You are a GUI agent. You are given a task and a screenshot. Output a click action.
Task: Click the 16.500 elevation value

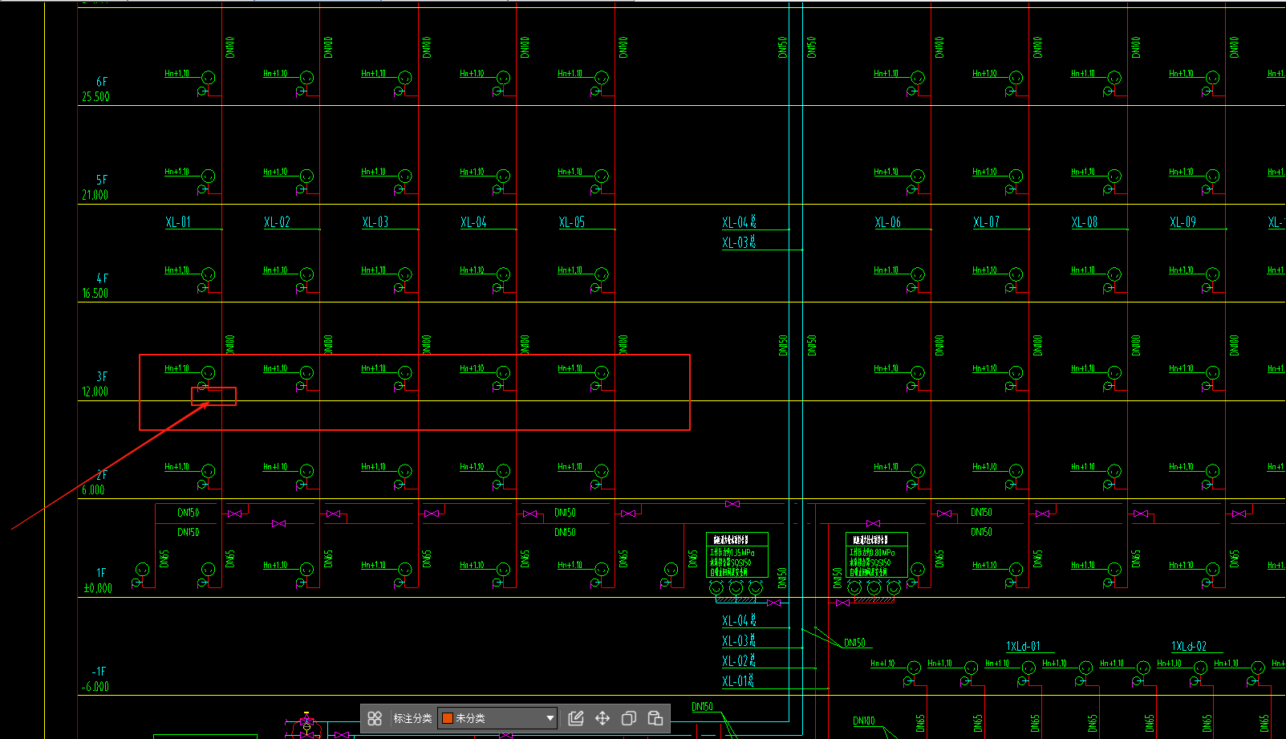pyautogui.click(x=95, y=294)
